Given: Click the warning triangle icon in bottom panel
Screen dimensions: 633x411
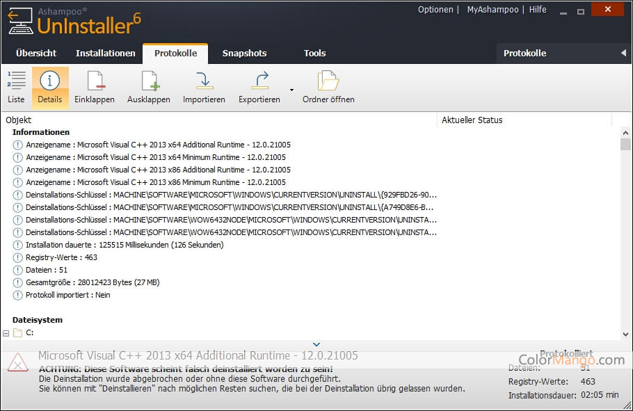Looking at the screenshot, I should [18, 362].
